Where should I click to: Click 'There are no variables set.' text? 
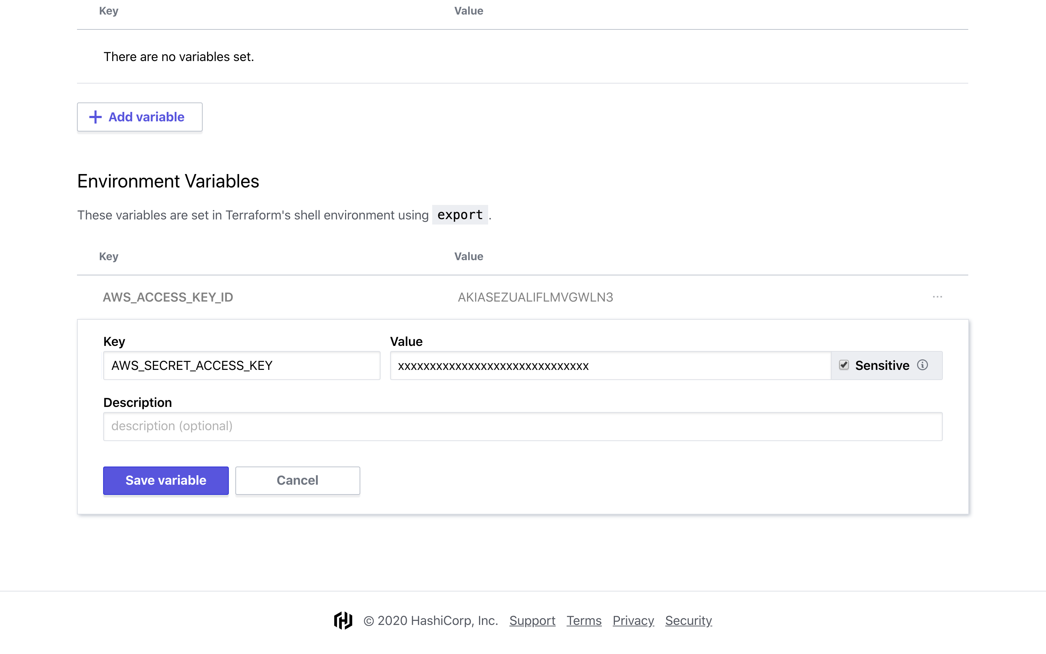click(x=179, y=57)
